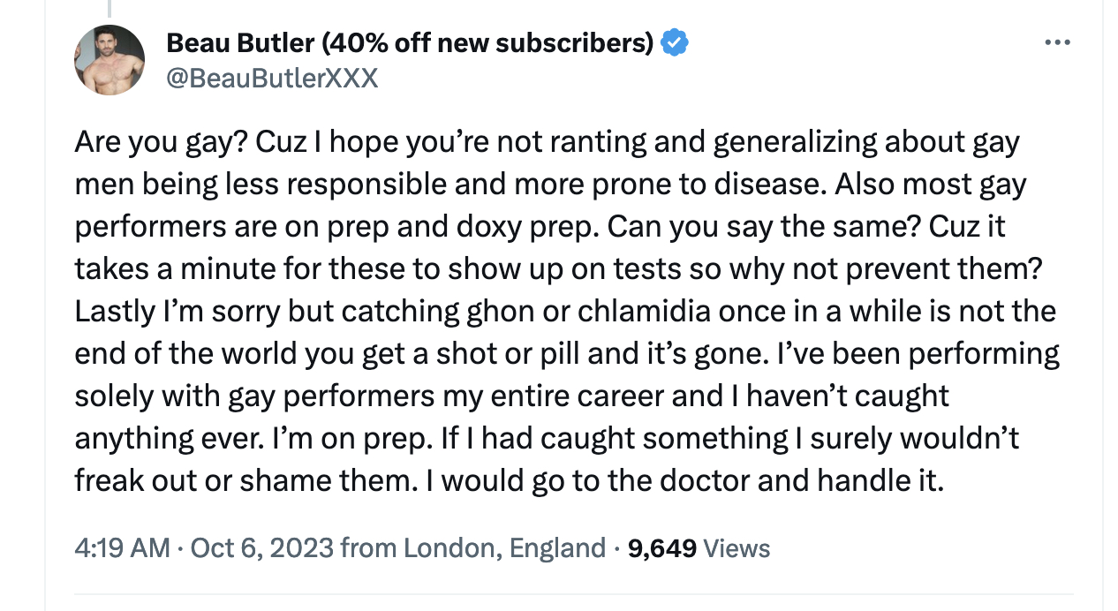Click the divider line below the timestamp
This screenshot has height=611, width=1118.
(x=559, y=593)
